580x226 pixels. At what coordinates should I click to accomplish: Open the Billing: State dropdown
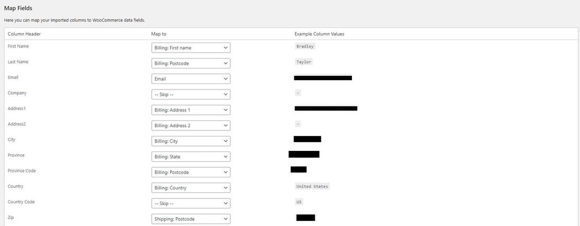191,157
